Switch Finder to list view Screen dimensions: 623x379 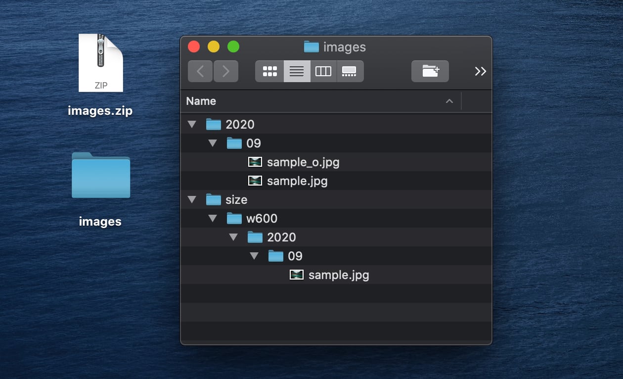click(297, 71)
